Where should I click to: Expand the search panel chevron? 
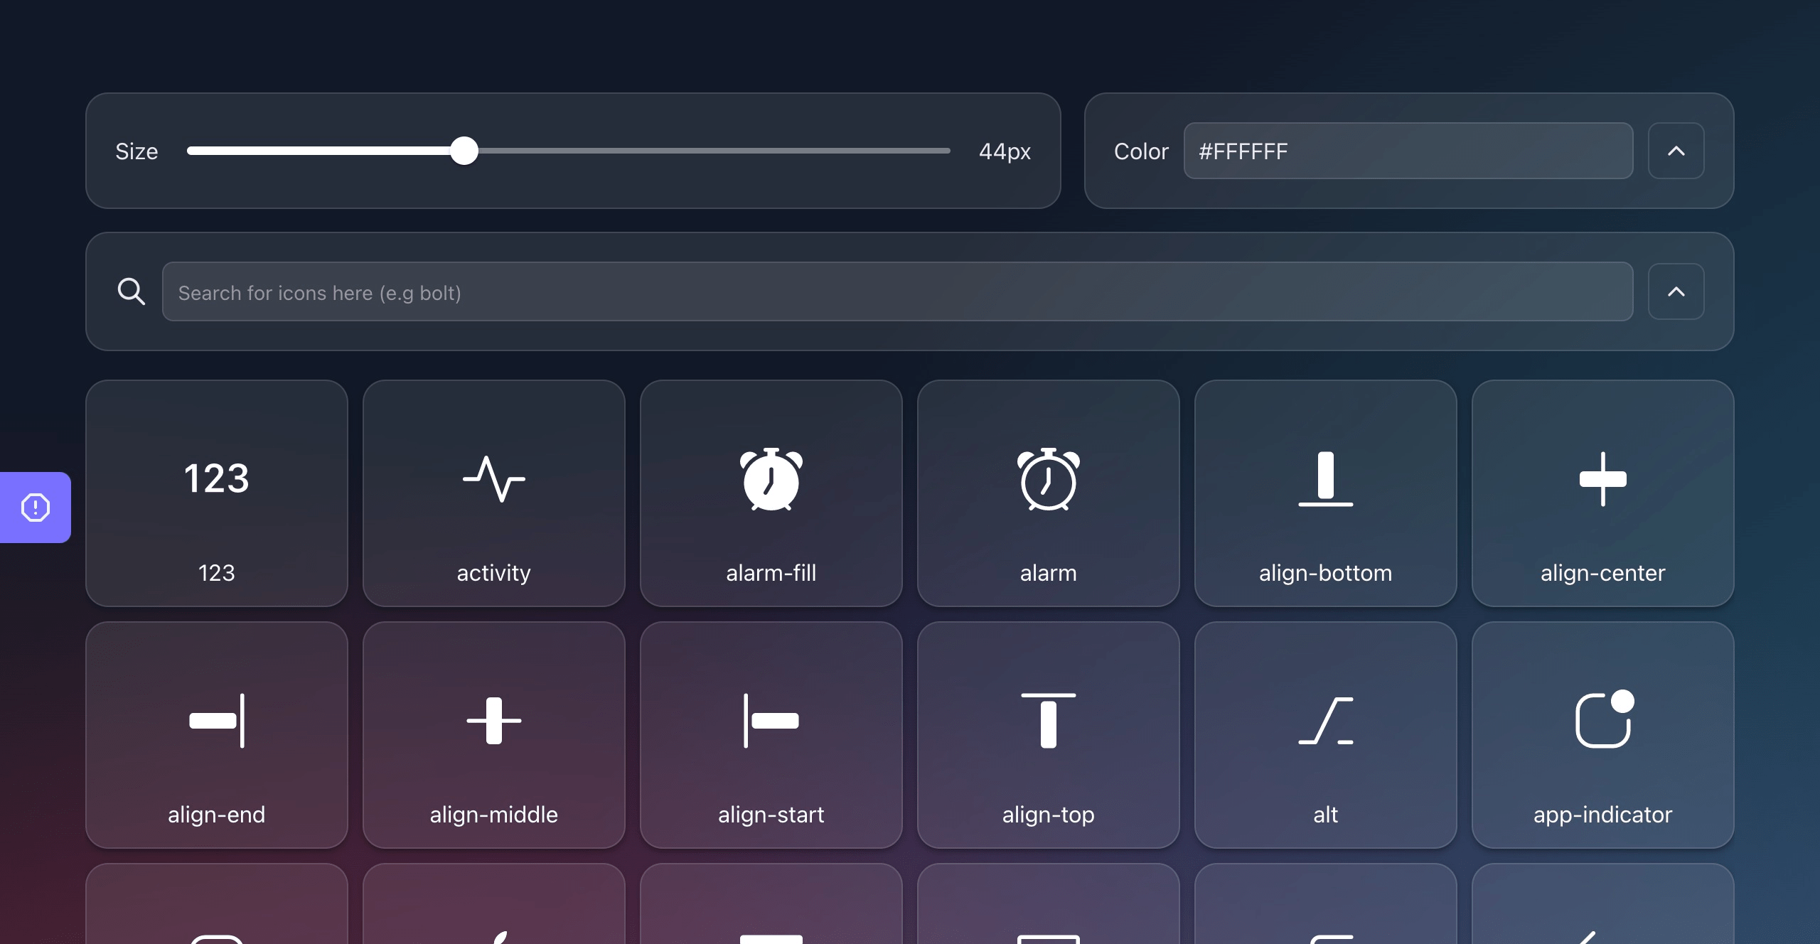pos(1677,291)
